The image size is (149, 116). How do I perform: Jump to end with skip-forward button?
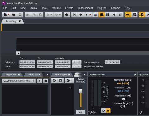pyautogui.click(x=120, y=15)
